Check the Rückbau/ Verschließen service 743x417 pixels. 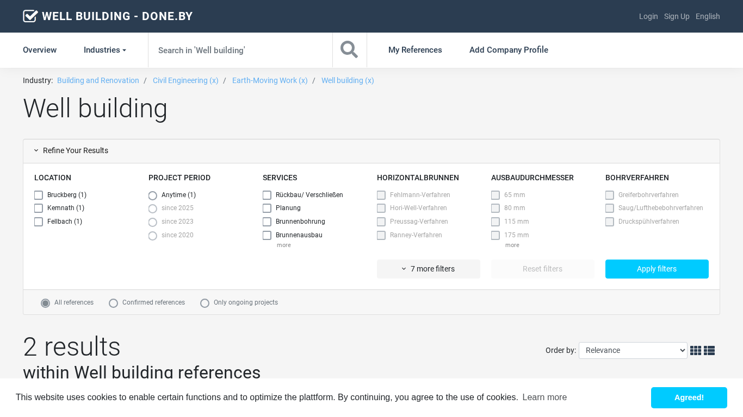267,195
